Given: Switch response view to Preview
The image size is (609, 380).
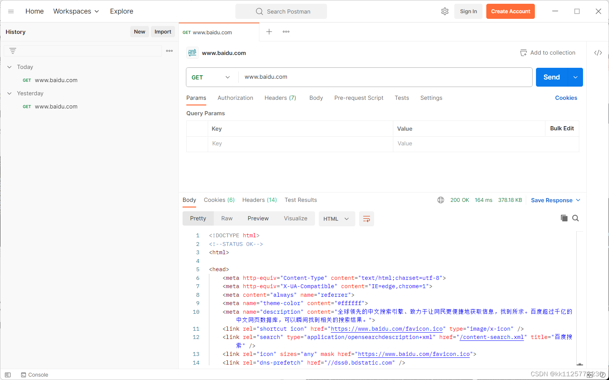Looking at the screenshot, I should coord(258,218).
